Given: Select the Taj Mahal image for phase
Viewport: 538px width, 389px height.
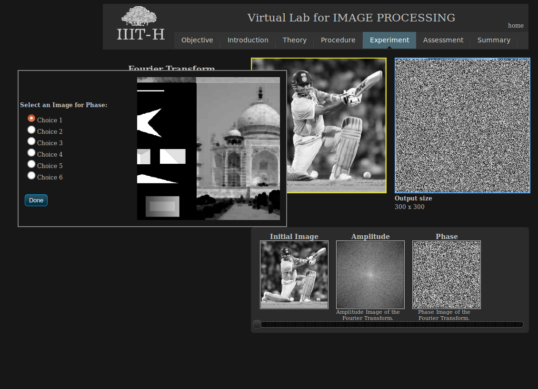Looking at the screenshot, I should pyautogui.click(x=238, y=148).
